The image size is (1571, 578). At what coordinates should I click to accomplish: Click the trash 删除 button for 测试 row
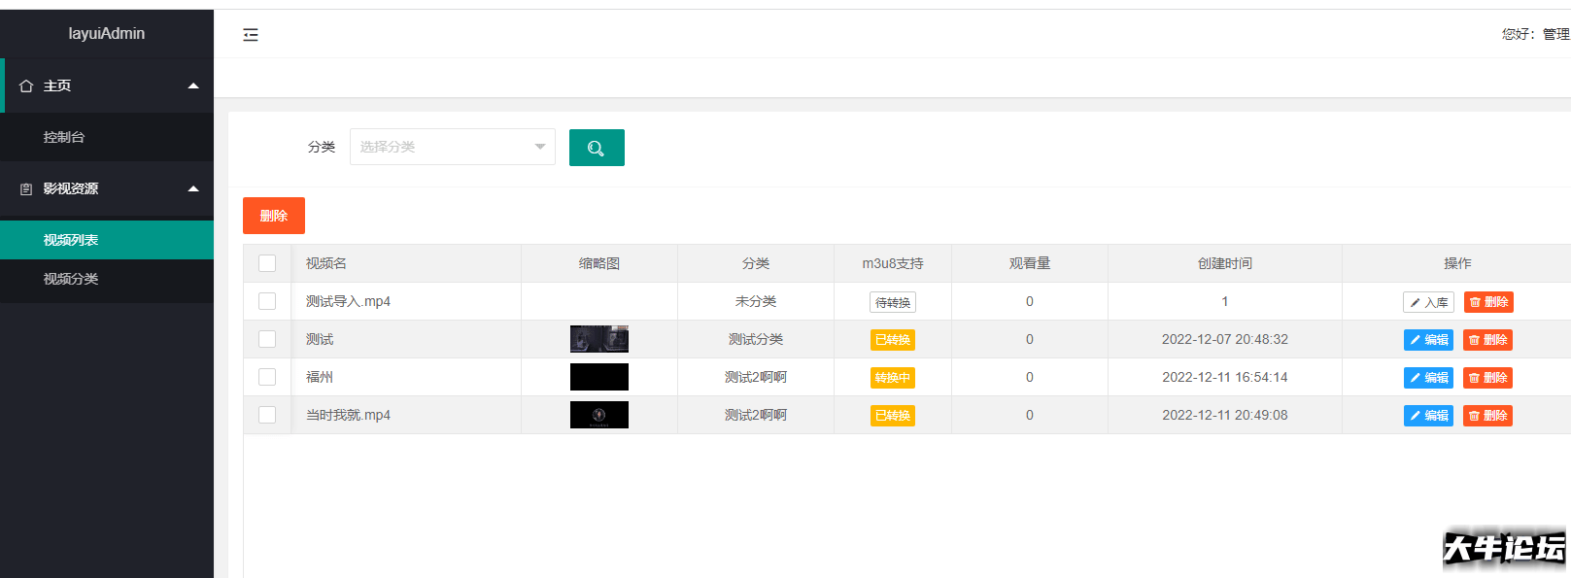click(x=1488, y=340)
